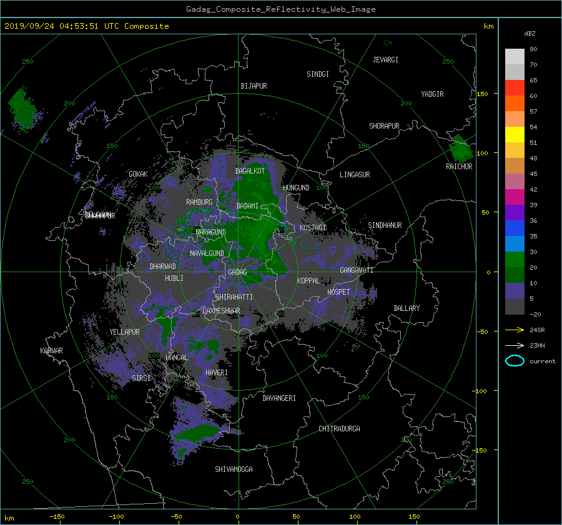The height and width of the screenshot is (525, 562).
Task: Click the KUSTAGI city label
Action: point(313,228)
